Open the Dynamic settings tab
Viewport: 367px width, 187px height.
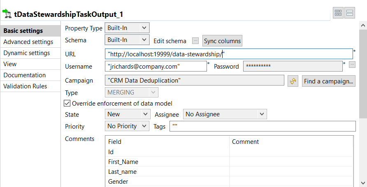pos(27,53)
